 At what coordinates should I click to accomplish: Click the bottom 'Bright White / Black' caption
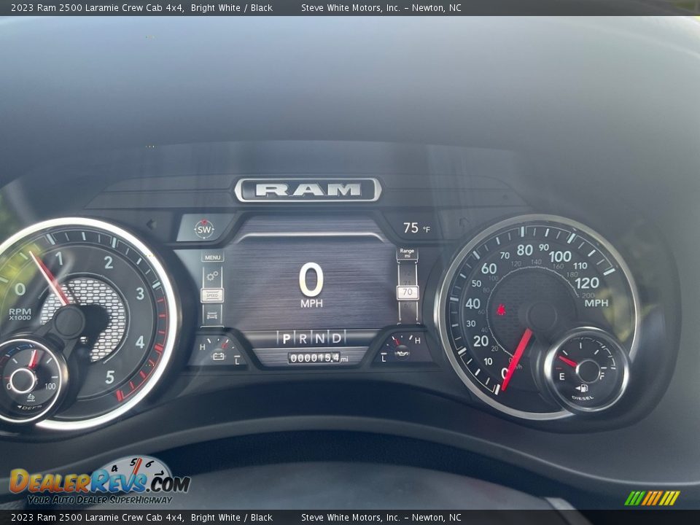(x=232, y=518)
